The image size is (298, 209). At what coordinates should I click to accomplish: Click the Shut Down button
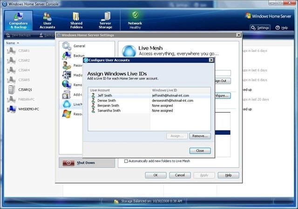click(87, 163)
